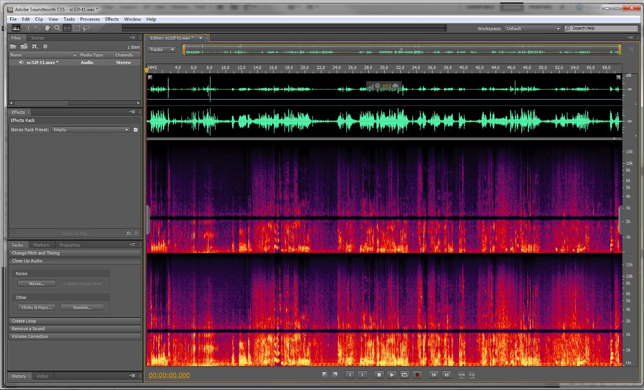
Task: Click the volume +0.0 dB control
Action: point(384,86)
